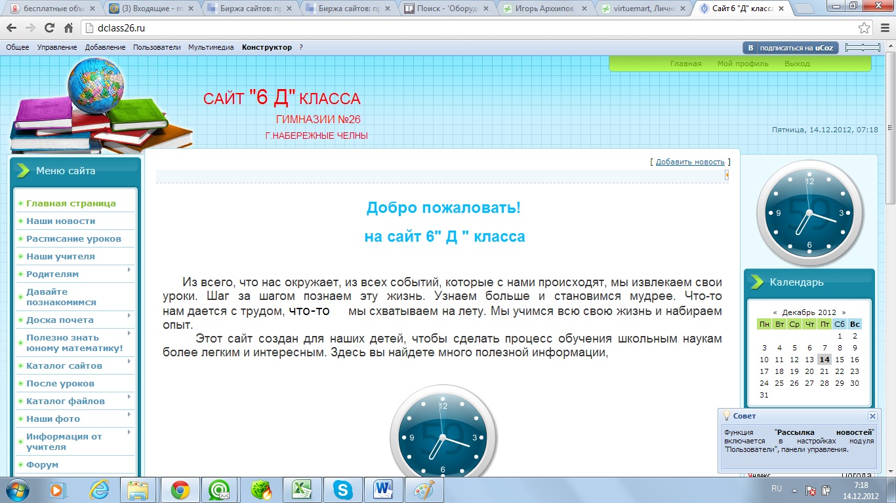Open Skype from the taskbar
This screenshot has height=503, width=896.
[342, 490]
